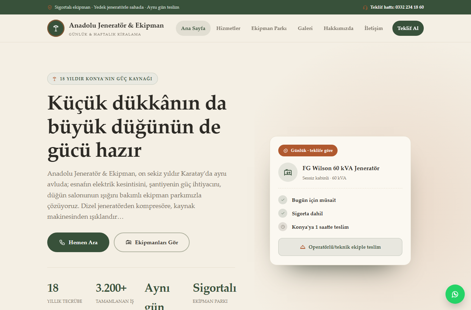Click the 18 YILDIR KONYA'NIN GÜÇ KAYNAĞI badge

102,79
